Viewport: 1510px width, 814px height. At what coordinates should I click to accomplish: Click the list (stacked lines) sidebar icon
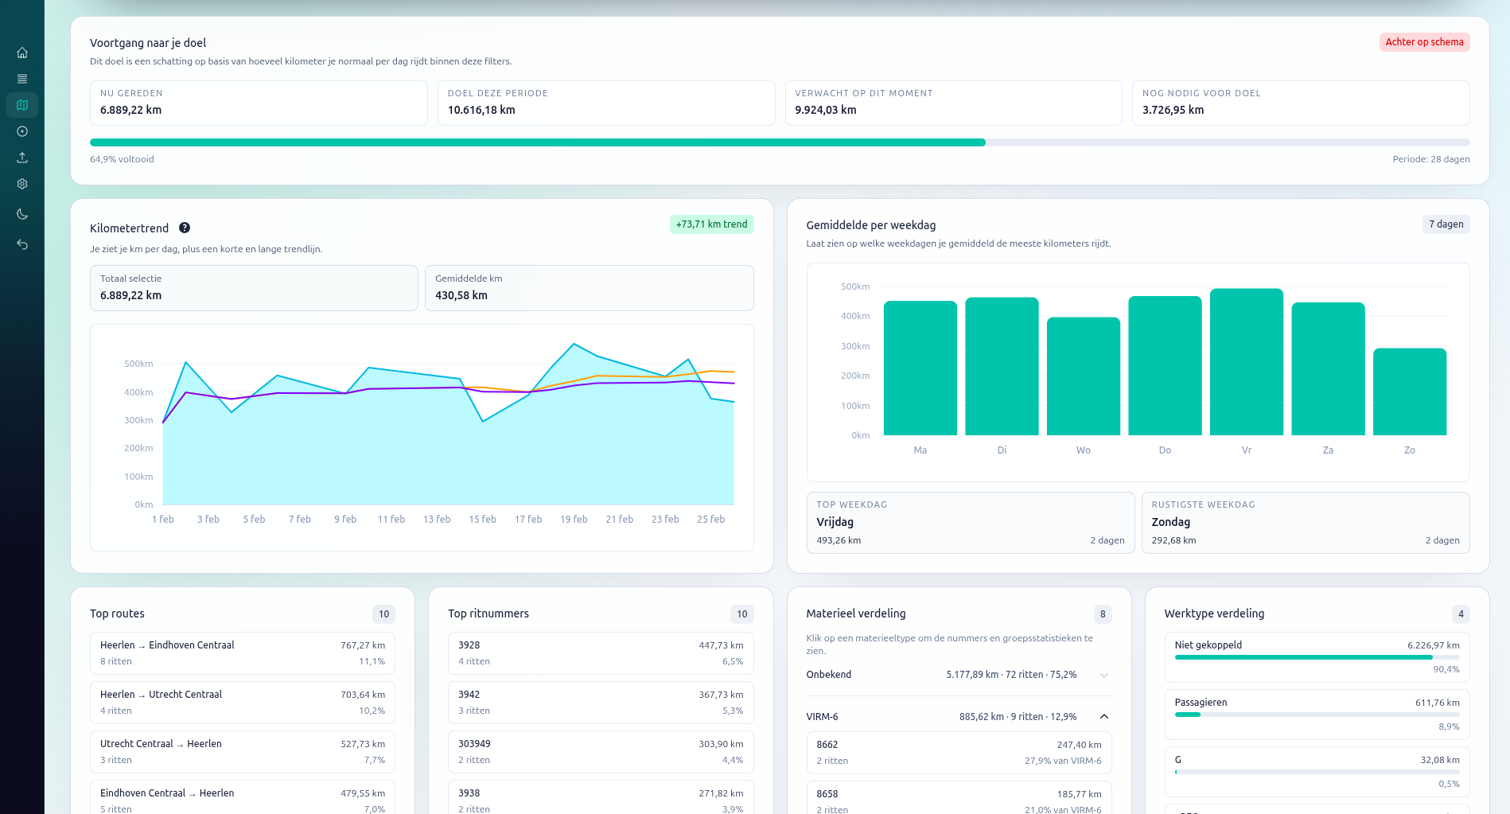point(22,79)
